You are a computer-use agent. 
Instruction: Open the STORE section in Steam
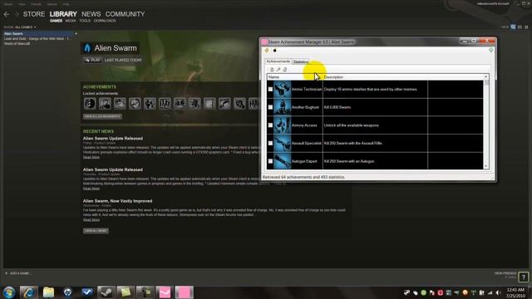pyautogui.click(x=34, y=14)
